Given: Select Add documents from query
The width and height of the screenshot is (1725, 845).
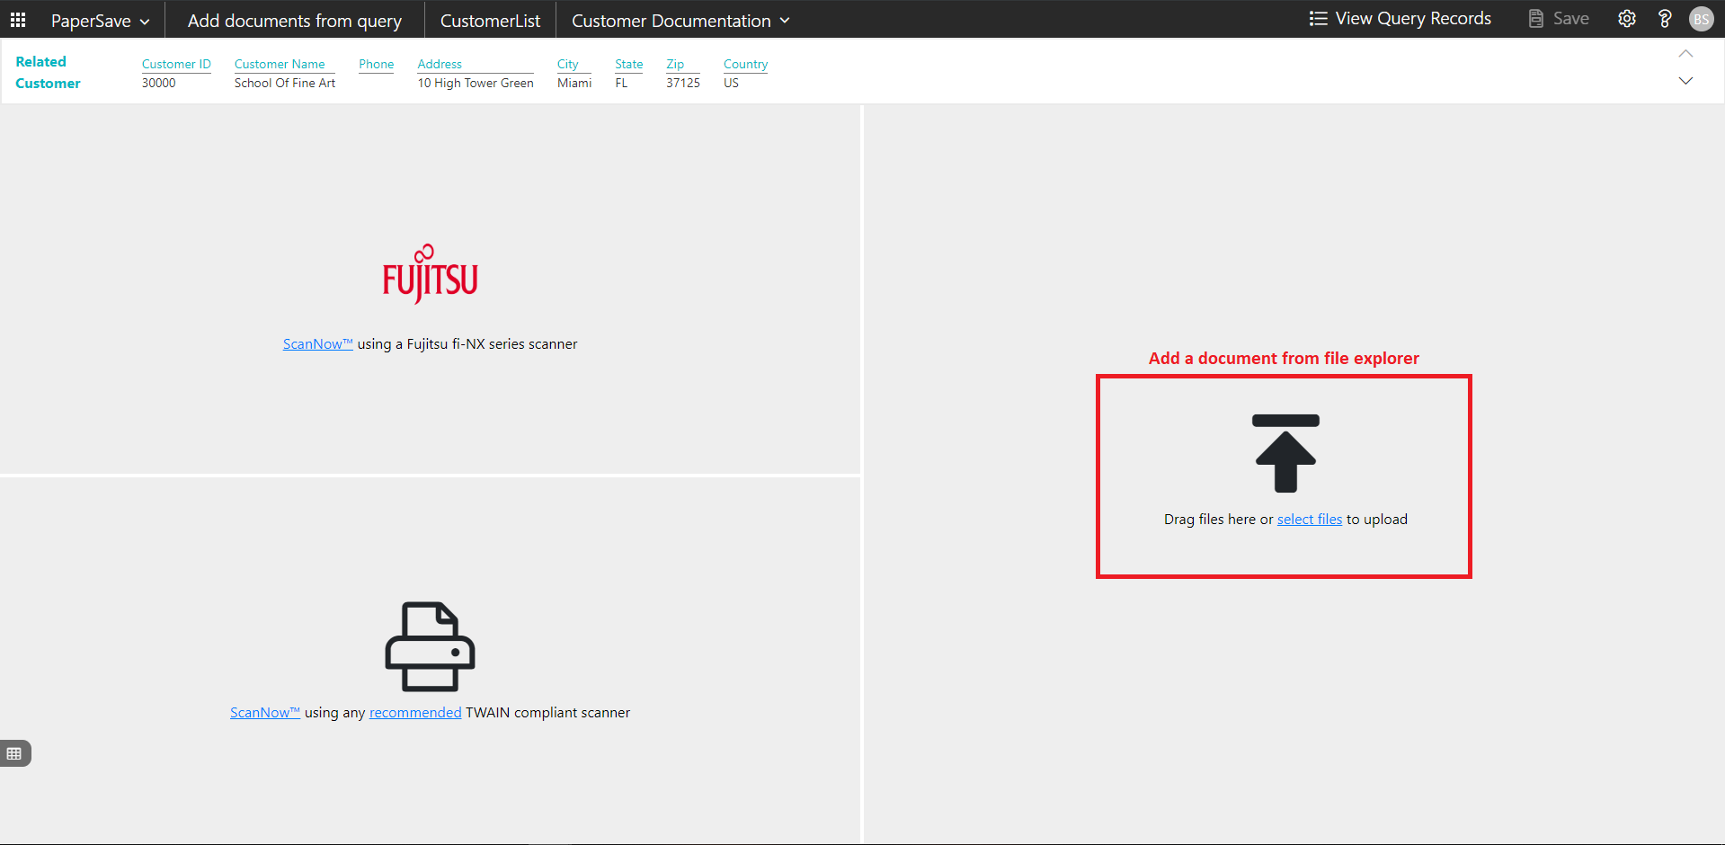Looking at the screenshot, I should 294,21.
